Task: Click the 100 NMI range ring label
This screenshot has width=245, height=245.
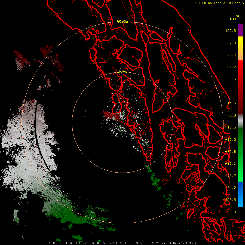Action: (x=122, y=22)
